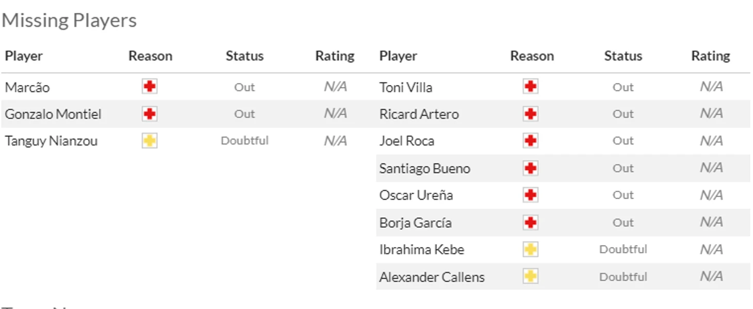Click the red injury icon for Marcão
The height and width of the screenshot is (309, 753).
(150, 87)
